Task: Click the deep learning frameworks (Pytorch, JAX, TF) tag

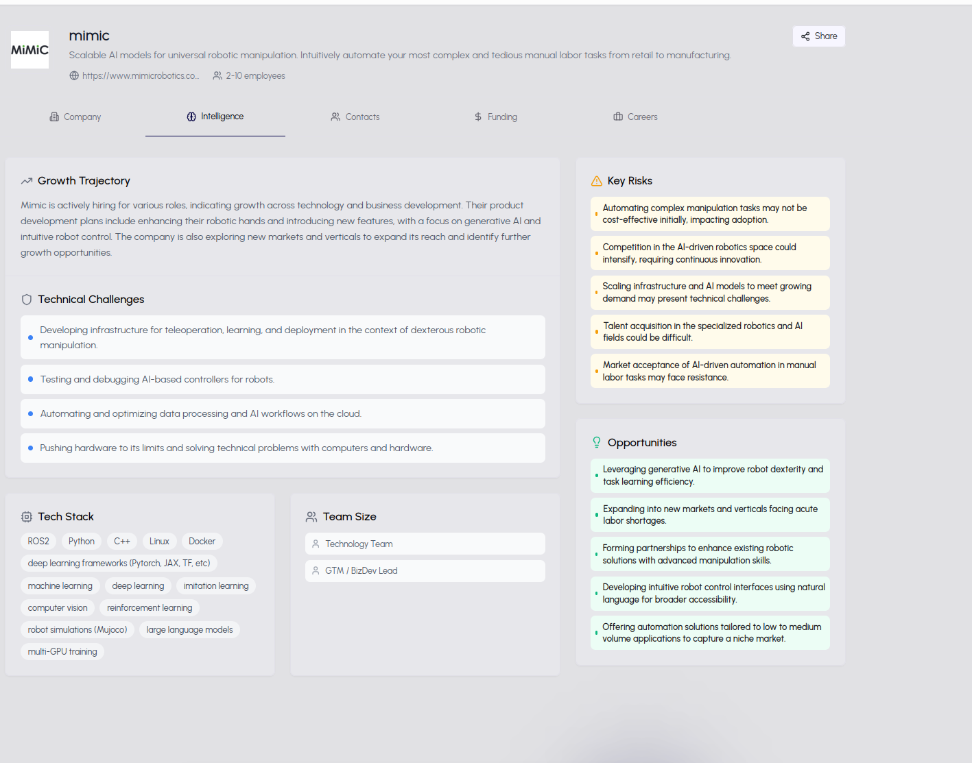Action: (x=119, y=564)
